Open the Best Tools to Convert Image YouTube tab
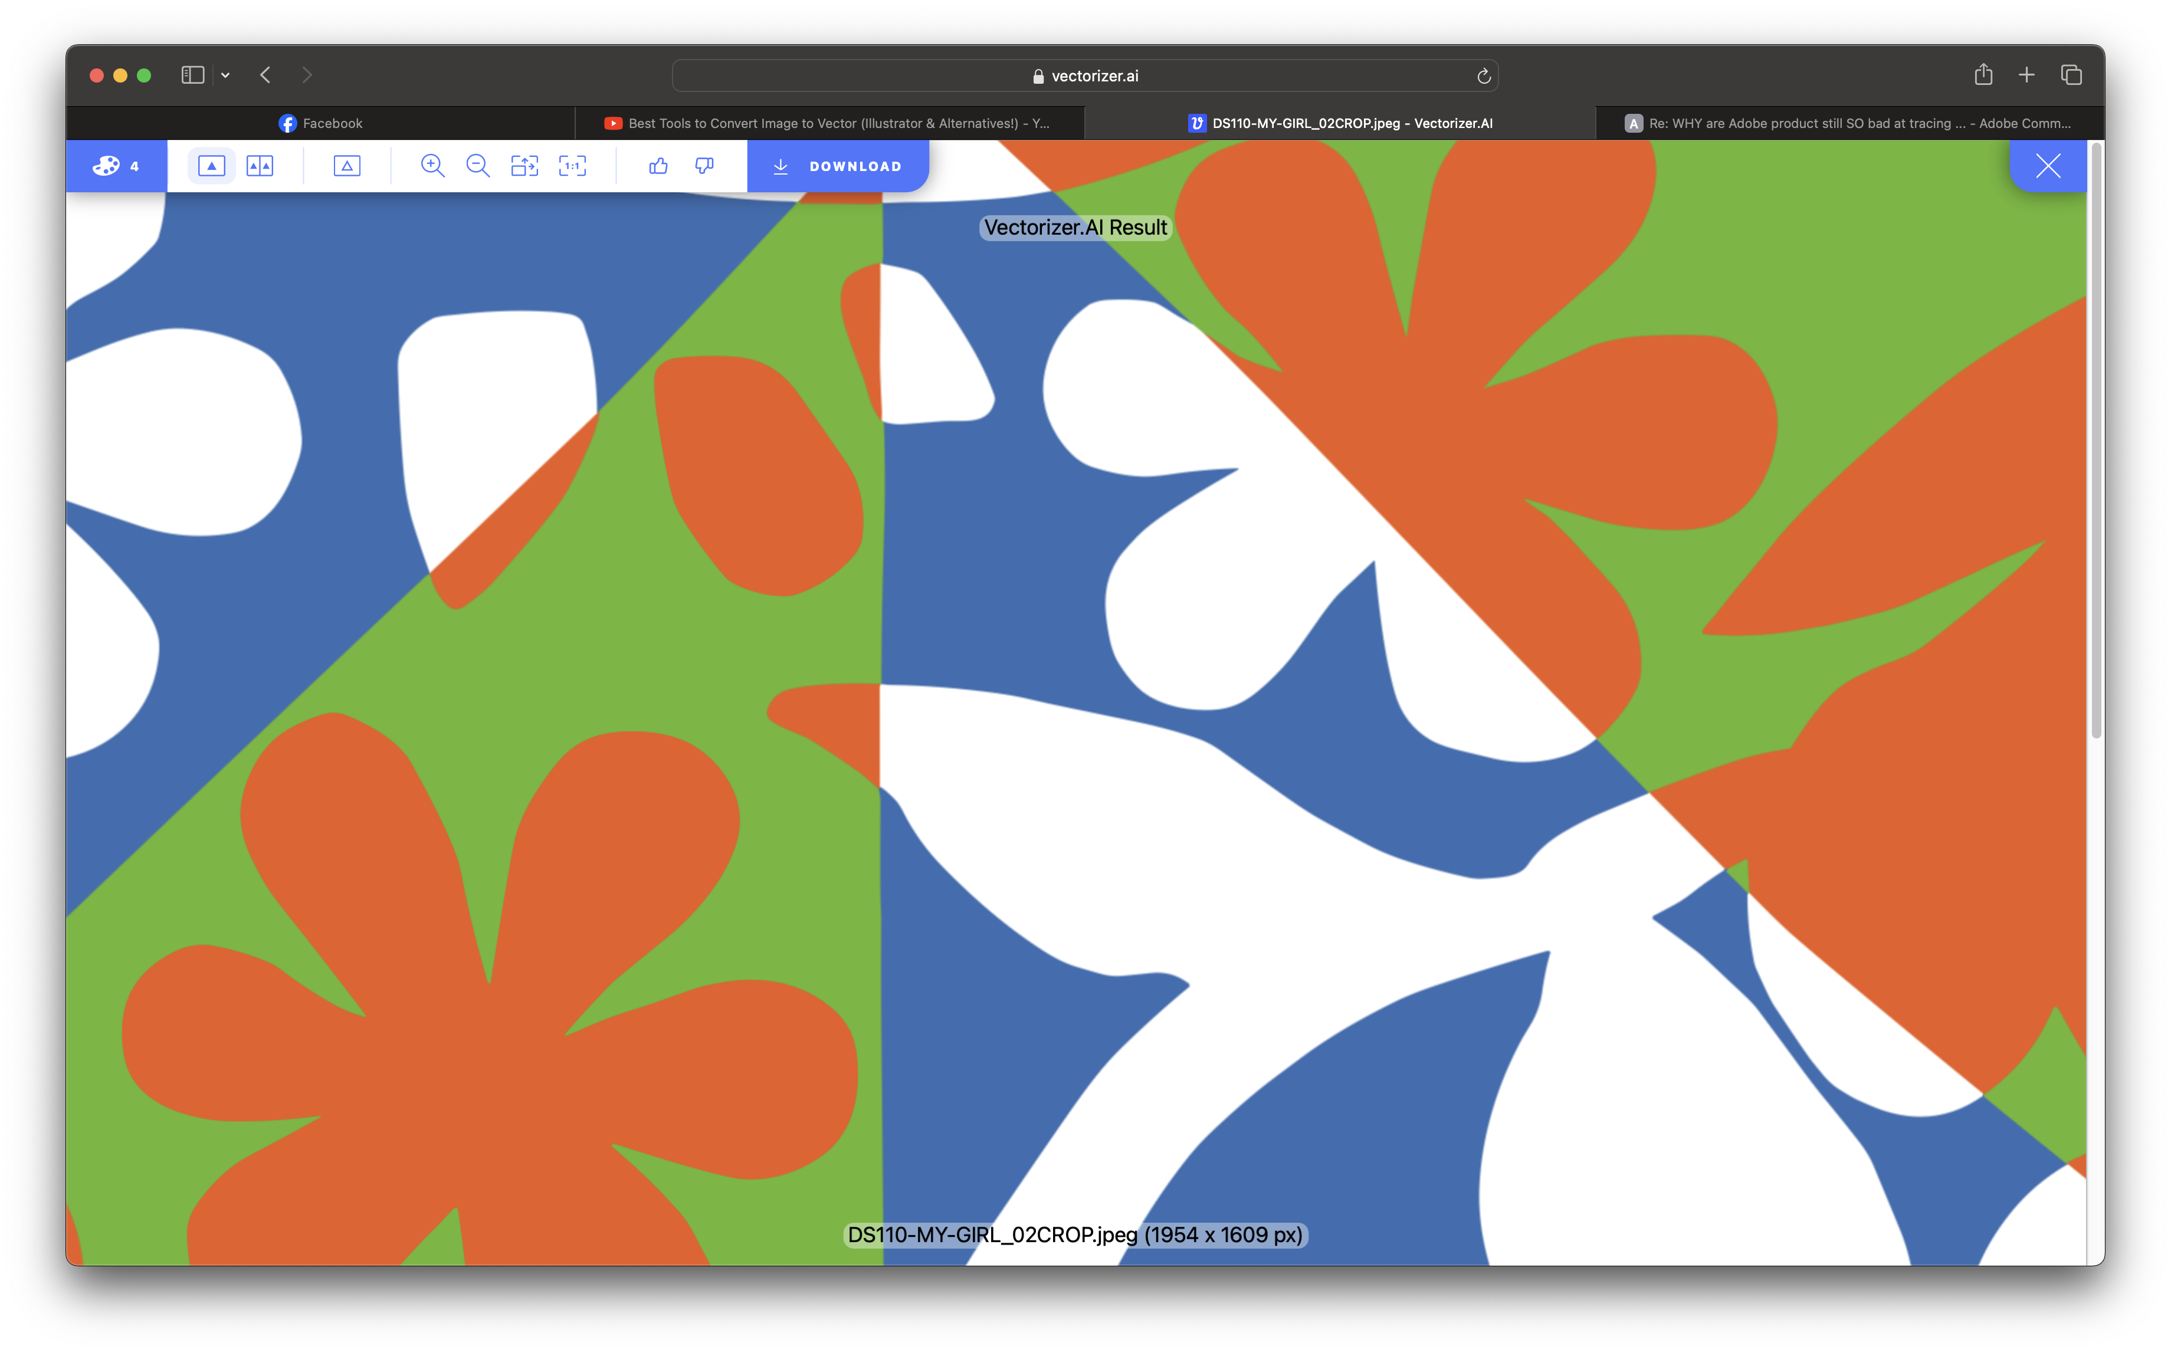The height and width of the screenshot is (1353, 2171). point(829,123)
